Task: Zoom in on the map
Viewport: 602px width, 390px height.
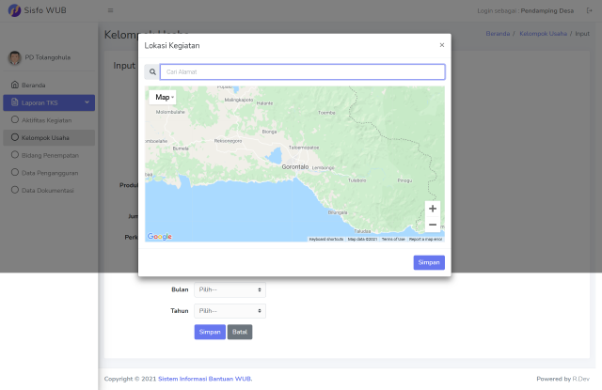Action: [432, 209]
